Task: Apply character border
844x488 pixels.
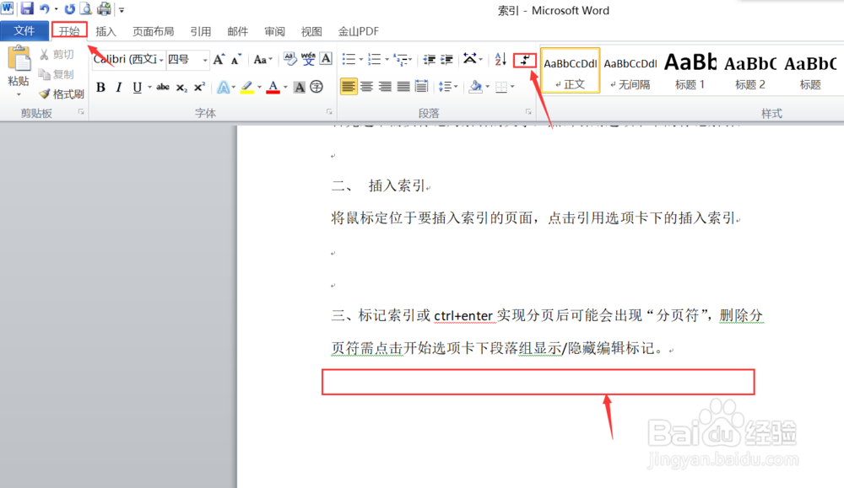Action: 326,59
